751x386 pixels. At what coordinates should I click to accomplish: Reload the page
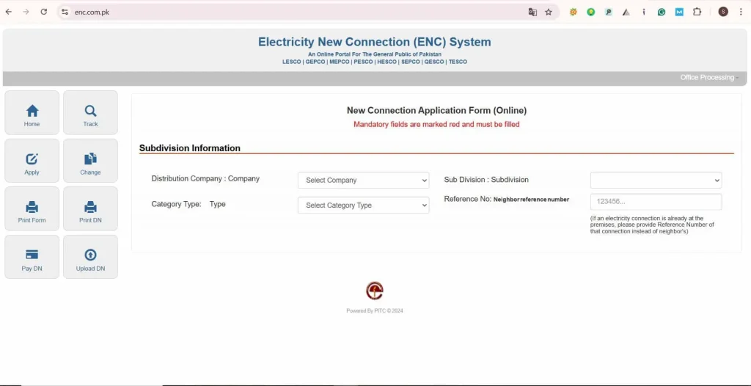coord(43,12)
